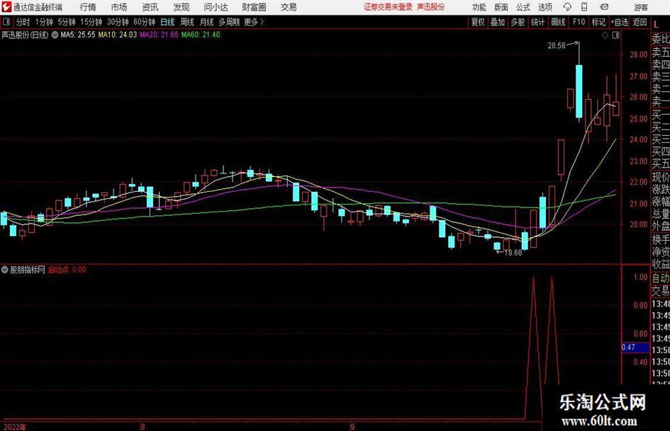Open the 财富圈 menu
Image resolution: width=670 pixels, height=431 pixels.
(x=254, y=7)
